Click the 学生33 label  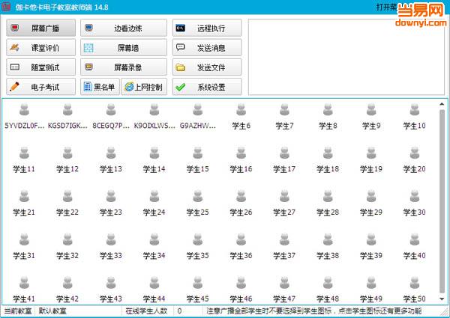pos(111,256)
